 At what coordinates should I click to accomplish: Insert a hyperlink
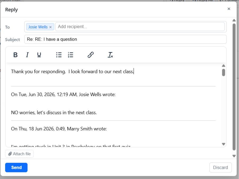pos(91,55)
